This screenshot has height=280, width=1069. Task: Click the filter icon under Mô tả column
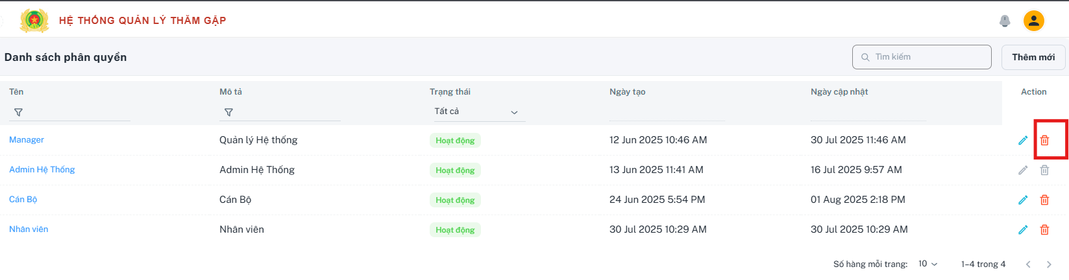click(228, 112)
